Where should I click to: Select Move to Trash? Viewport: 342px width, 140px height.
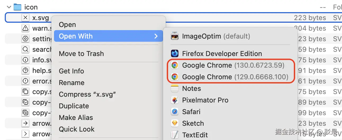81,54
